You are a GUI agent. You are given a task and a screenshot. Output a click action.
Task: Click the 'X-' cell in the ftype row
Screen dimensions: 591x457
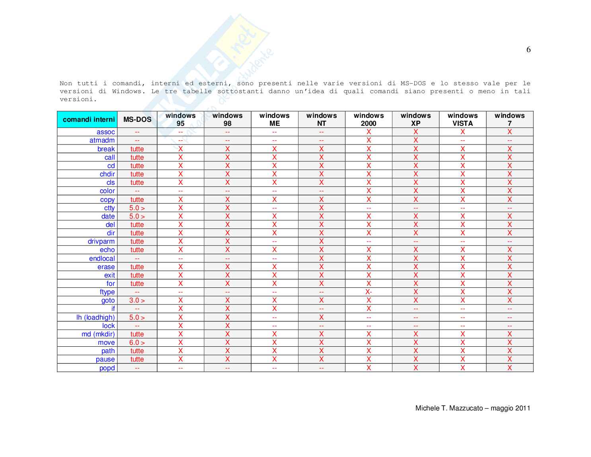pos(369,292)
